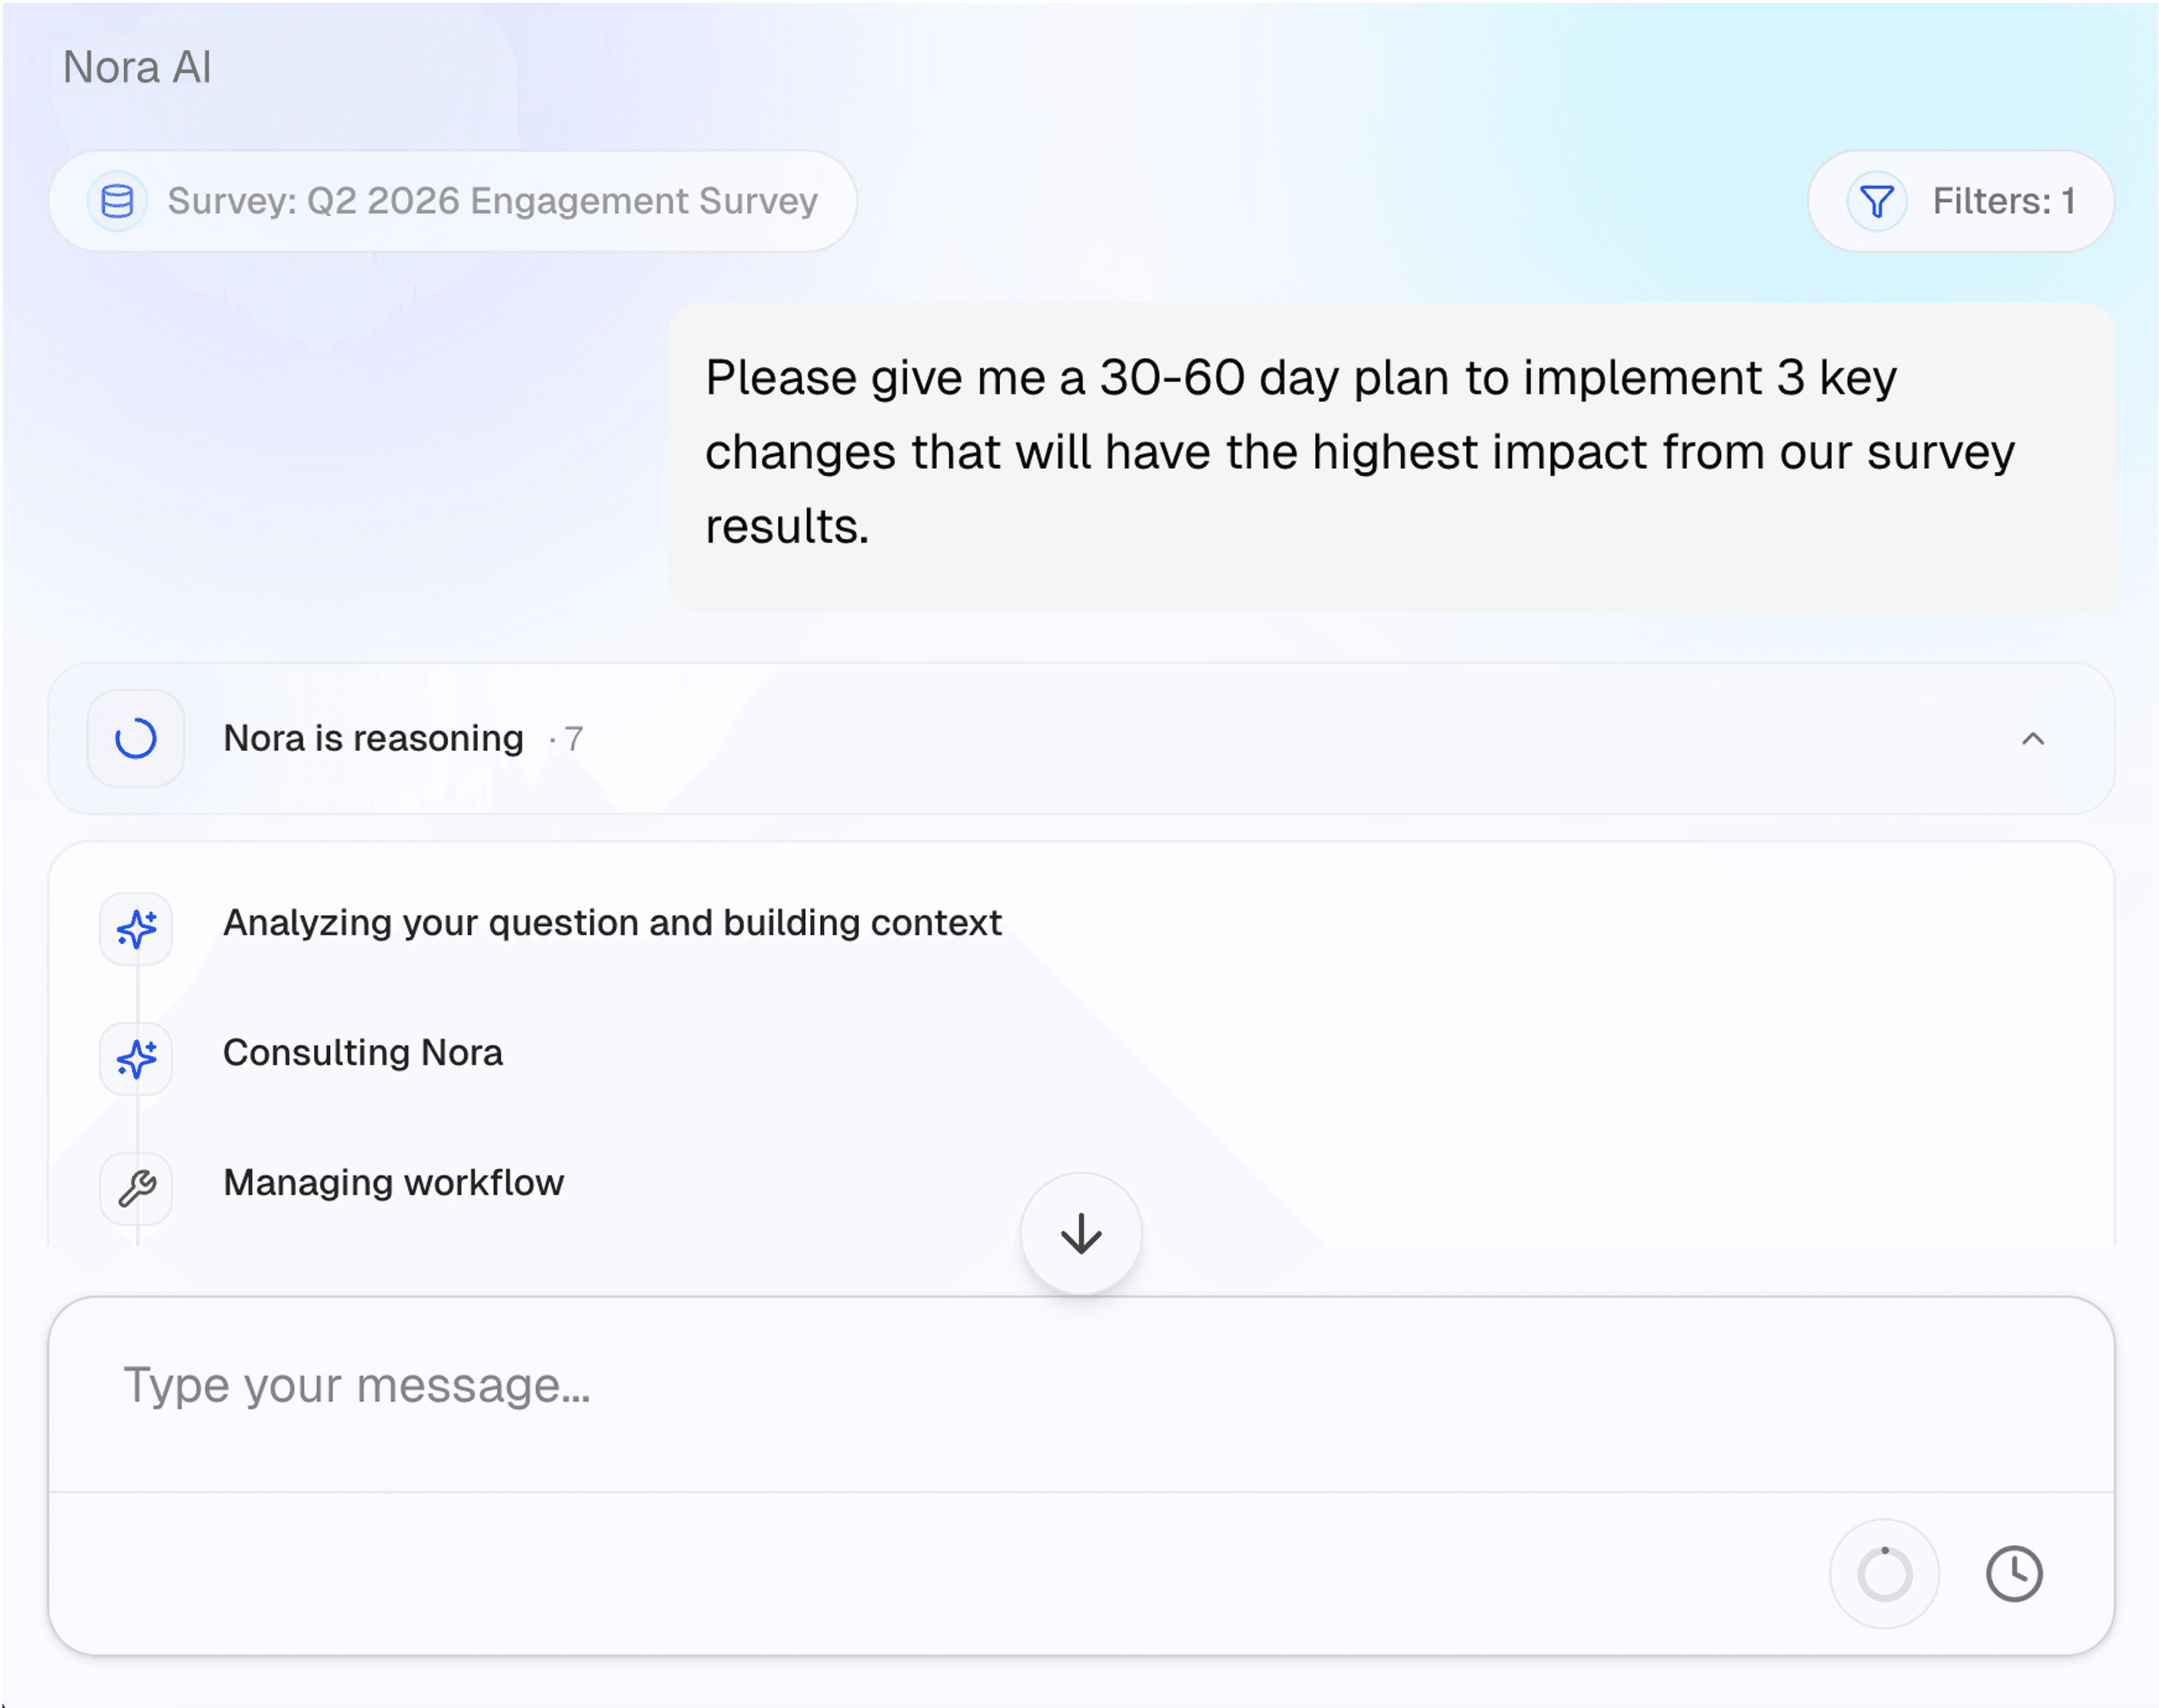Open the Q2 2026 Engagement Survey selector
Screen dimensions: 2159x1708
point(492,201)
